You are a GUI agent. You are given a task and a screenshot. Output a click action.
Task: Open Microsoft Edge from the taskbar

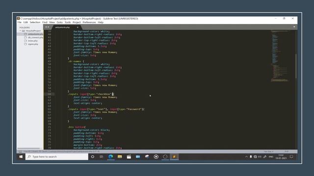[x=110, y=156]
